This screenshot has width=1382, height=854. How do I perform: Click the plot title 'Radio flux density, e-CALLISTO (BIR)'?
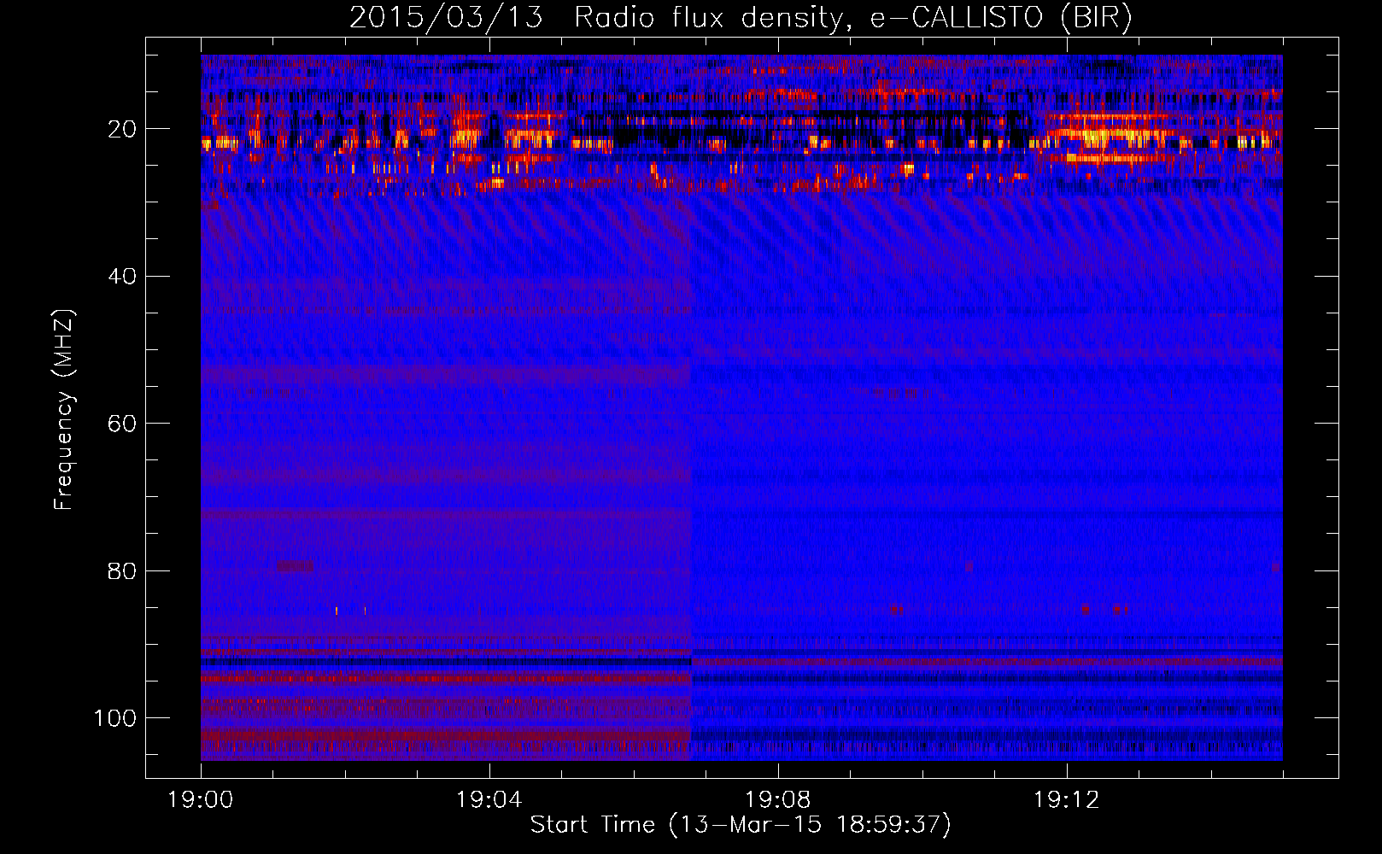[x=853, y=18]
